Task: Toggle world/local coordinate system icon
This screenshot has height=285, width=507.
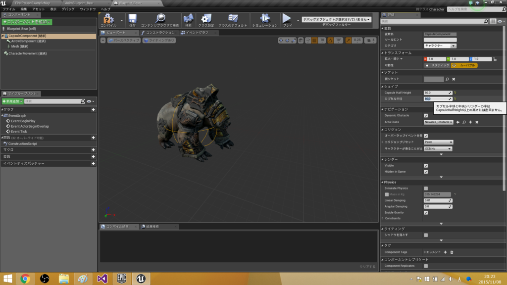Action: pyautogui.click(x=301, y=41)
